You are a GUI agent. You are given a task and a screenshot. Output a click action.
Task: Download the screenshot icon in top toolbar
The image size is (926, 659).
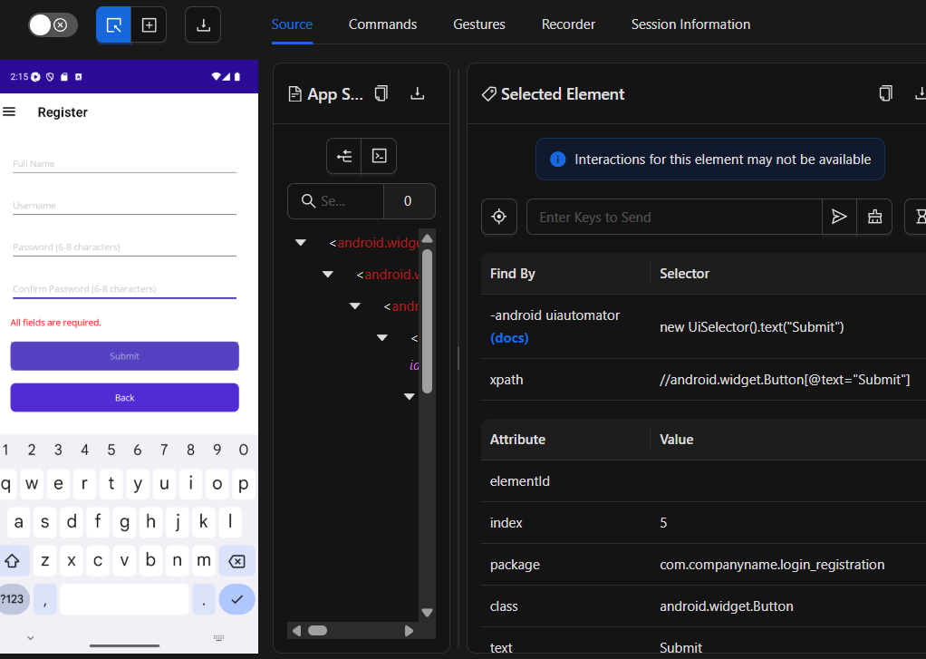[203, 24]
